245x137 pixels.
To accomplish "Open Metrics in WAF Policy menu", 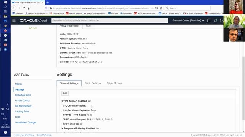I will coord(18,84).
